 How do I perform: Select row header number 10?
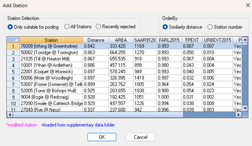(13, 103)
